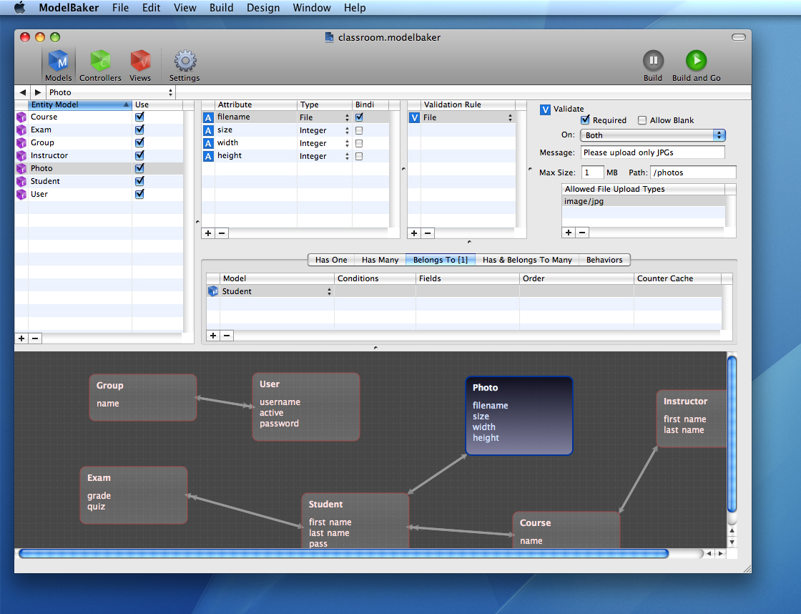The width and height of the screenshot is (801, 614).
Task: Click the Student model icon in relations table
Action: click(213, 291)
